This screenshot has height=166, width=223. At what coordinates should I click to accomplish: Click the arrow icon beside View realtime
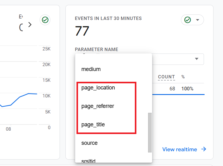204,149
